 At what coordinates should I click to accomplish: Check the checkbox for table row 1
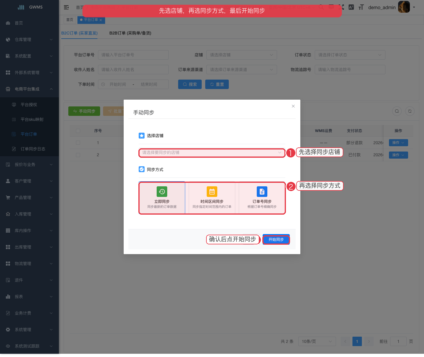pos(78,143)
